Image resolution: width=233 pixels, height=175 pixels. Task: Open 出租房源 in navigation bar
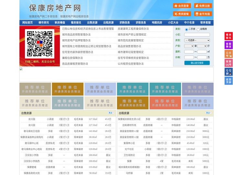(108, 23)
